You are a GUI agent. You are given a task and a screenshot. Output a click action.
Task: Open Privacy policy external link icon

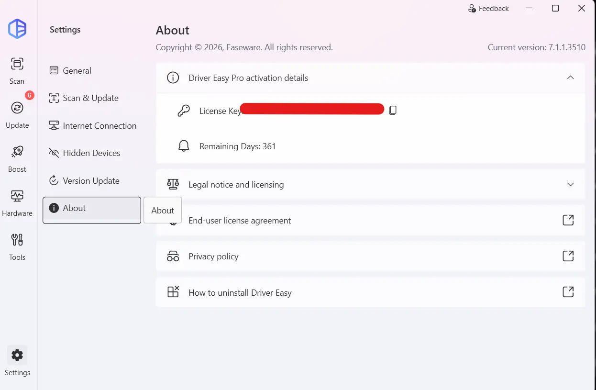coord(568,256)
